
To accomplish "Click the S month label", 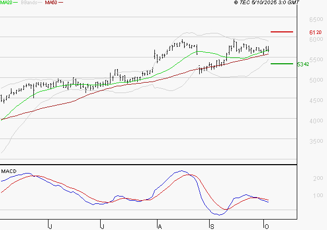I will click(x=212, y=226).
